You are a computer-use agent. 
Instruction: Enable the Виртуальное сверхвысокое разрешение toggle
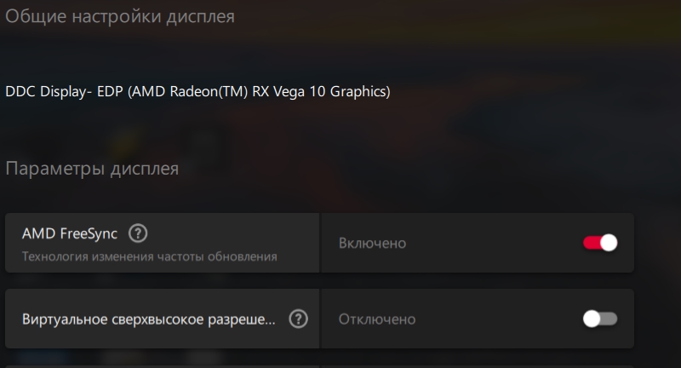coord(600,319)
